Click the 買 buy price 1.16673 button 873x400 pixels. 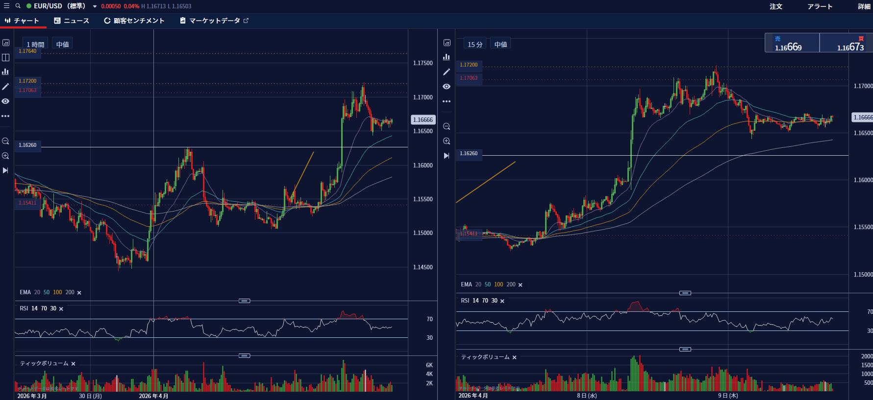(x=846, y=43)
